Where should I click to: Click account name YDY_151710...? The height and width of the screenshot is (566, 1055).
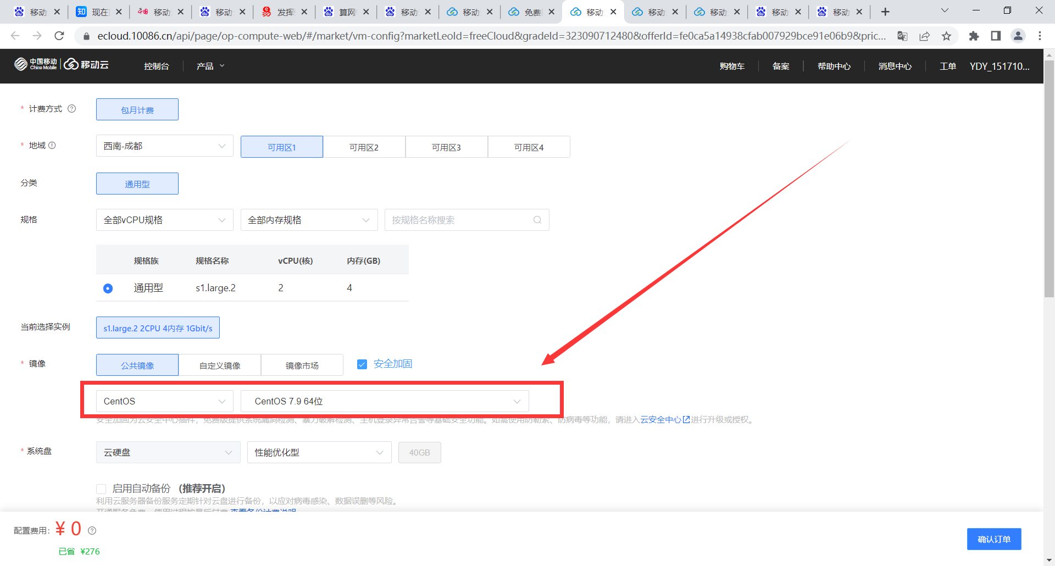click(1000, 66)
